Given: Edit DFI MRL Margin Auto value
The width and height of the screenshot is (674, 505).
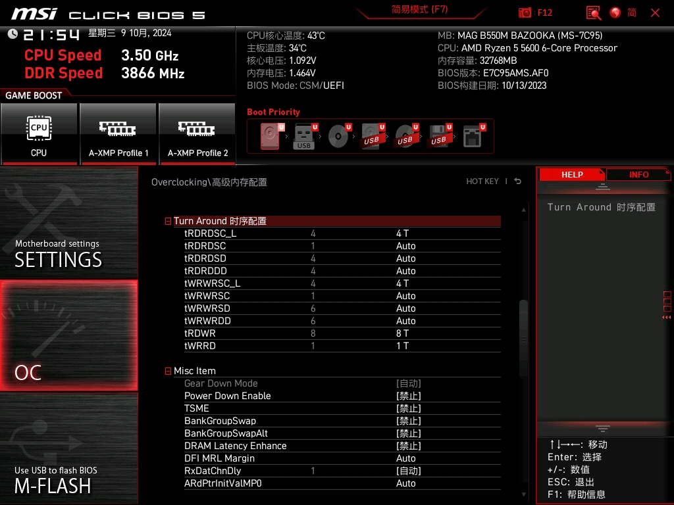Looking at the screenshot, I should click(405, 458).
